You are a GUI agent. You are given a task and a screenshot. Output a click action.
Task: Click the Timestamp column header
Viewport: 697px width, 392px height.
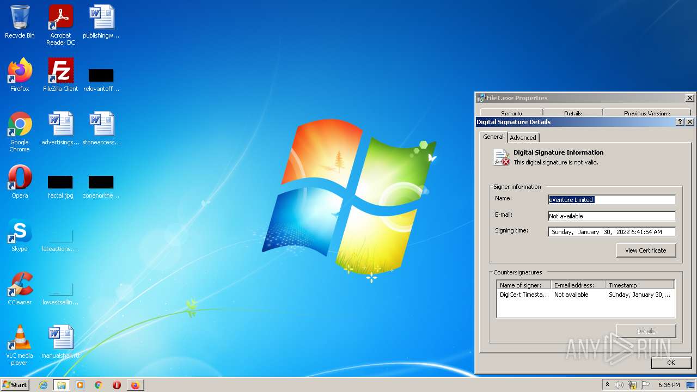(x=639, y=285)
